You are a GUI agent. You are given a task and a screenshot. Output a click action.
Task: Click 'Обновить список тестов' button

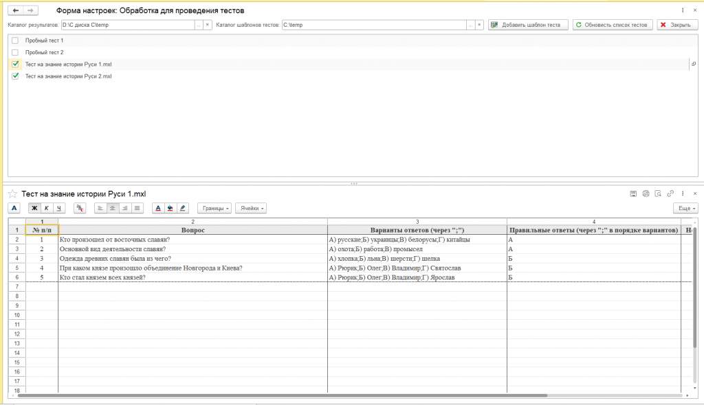pyautogui.click(x=611, y=25)
